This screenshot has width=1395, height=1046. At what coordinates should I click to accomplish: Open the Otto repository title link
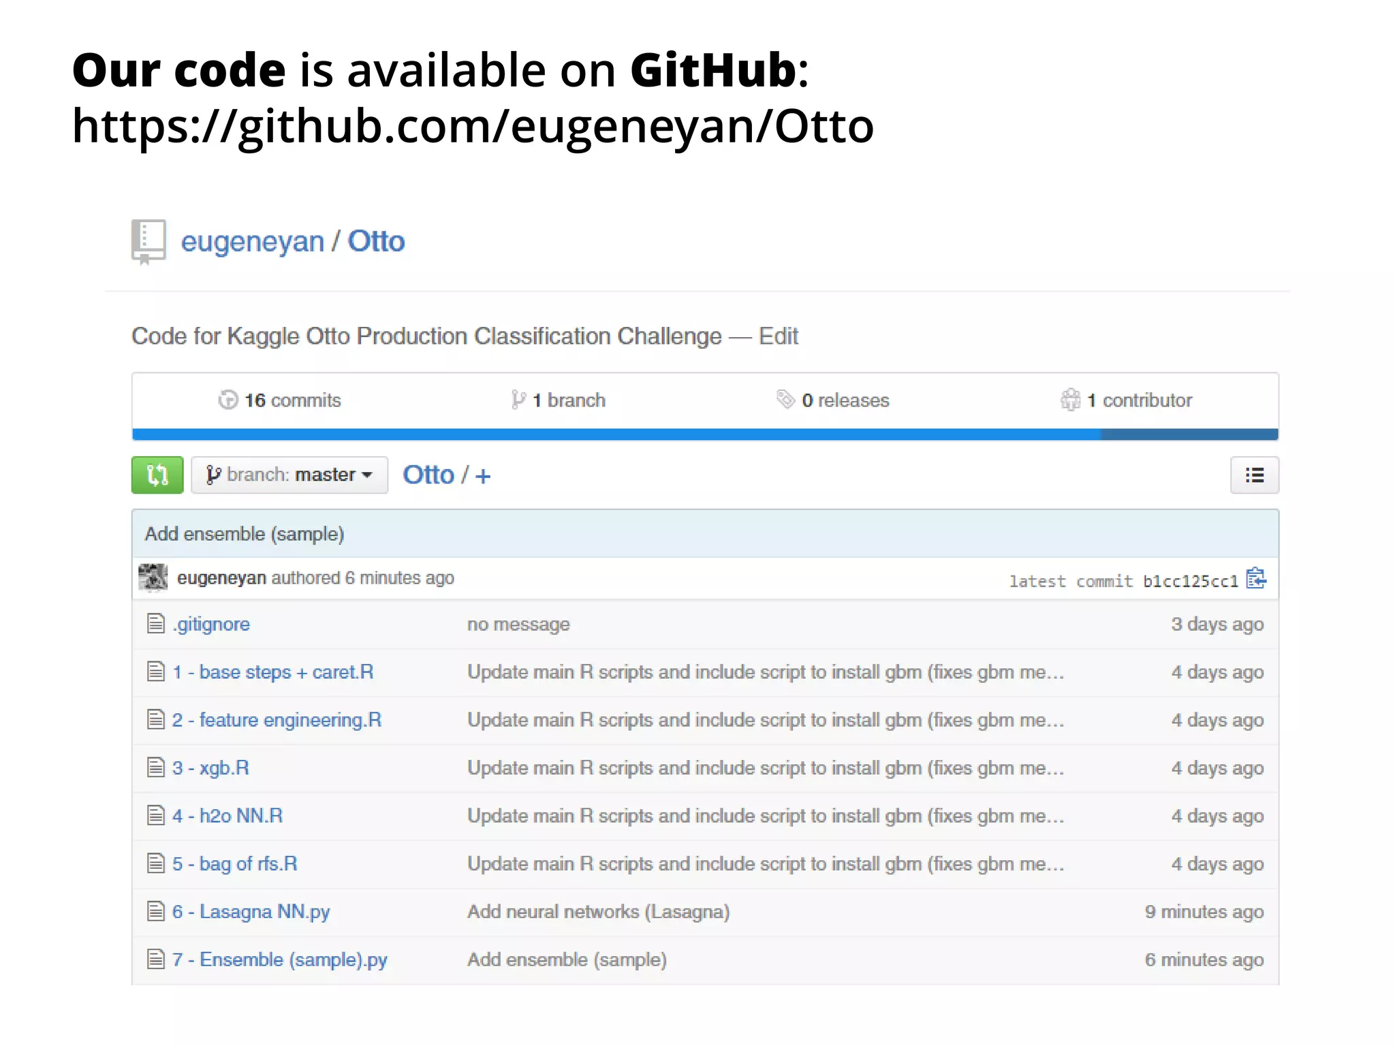click(x=376, y=241)
